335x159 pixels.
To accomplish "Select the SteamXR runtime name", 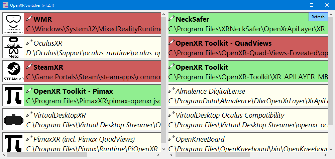I will pyautogui.click(x=48, y=67).
